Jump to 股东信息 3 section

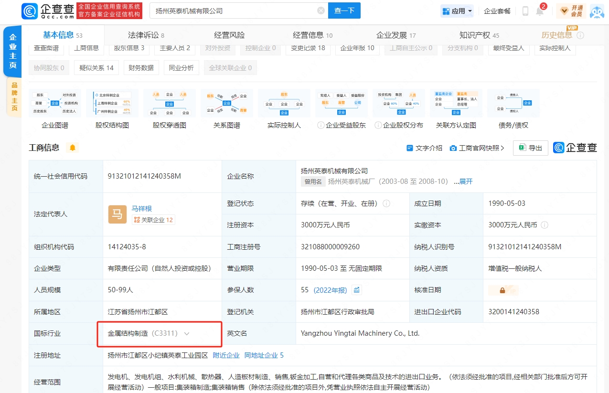129,48
